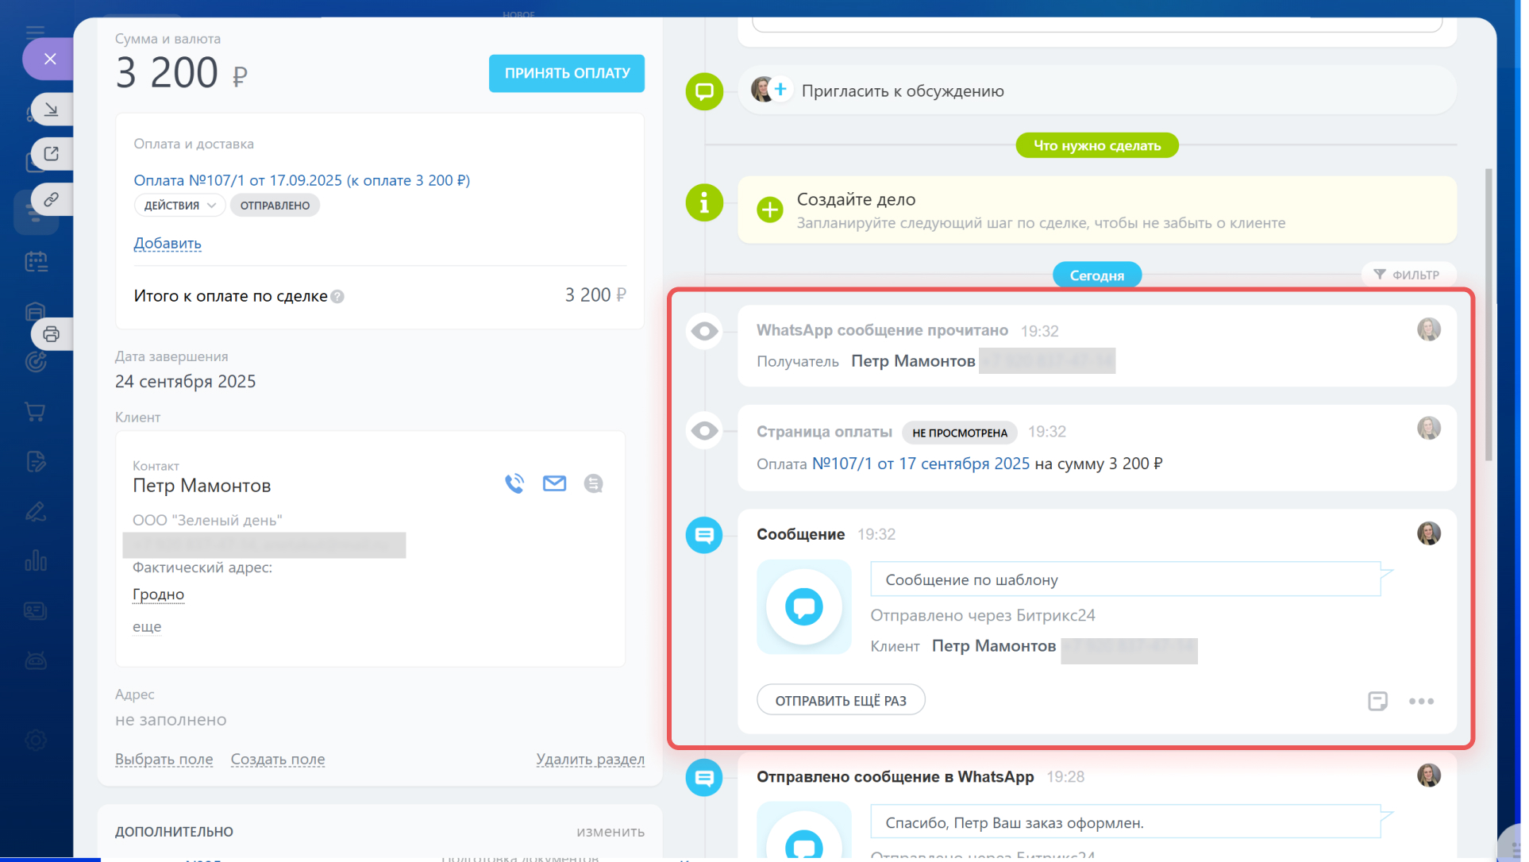Click blue message icon for Сообщение 19:32

[x=704, y=535]
